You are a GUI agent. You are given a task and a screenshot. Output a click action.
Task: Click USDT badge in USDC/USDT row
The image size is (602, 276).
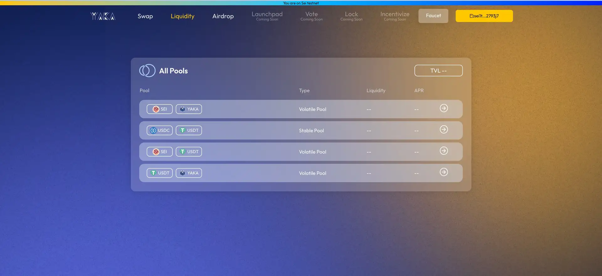(189, 130)
